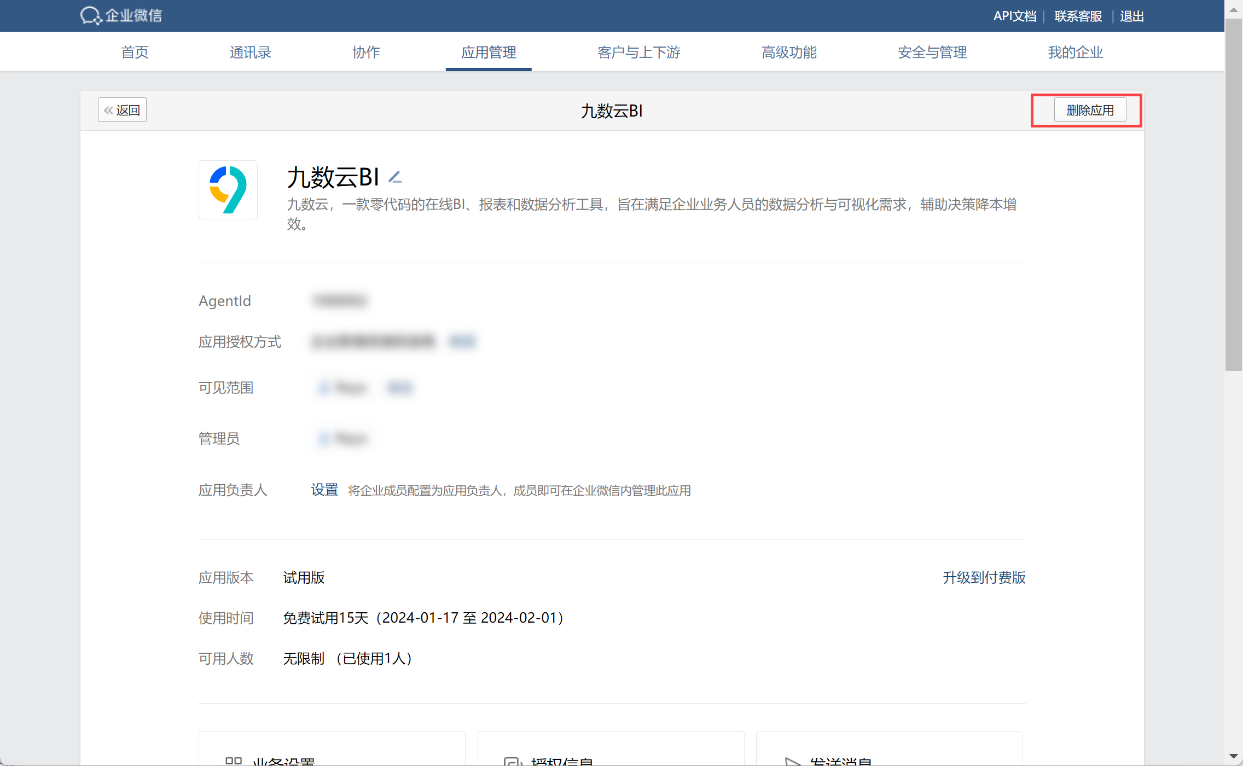Click the scrollbar down arrow
This screenshot has width=1243, height=766.
pos(1233,756)
